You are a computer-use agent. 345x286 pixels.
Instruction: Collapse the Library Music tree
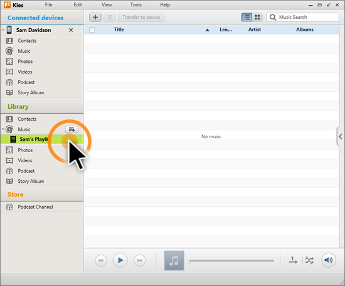[3, 129]
